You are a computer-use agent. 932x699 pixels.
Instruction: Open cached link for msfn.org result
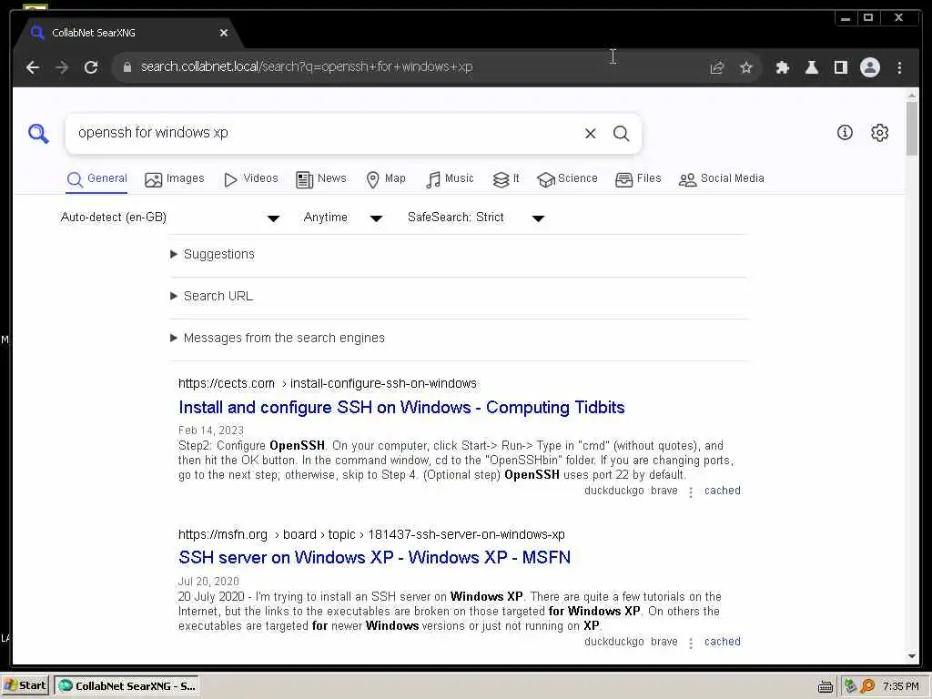coord(722,642)
